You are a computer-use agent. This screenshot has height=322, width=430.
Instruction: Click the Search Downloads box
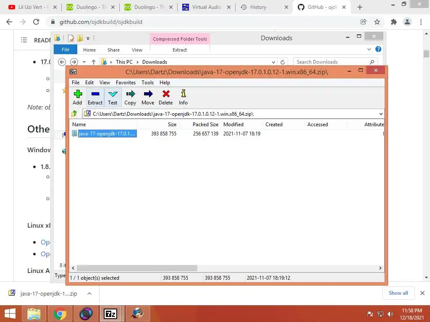pos(336,62)
